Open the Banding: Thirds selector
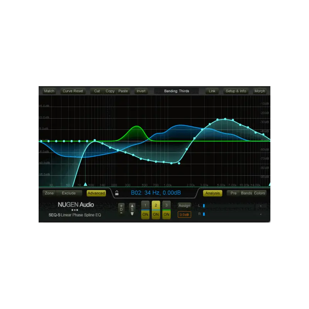The width and height of the screenshot is (309, 309). [x=177, y=91]
